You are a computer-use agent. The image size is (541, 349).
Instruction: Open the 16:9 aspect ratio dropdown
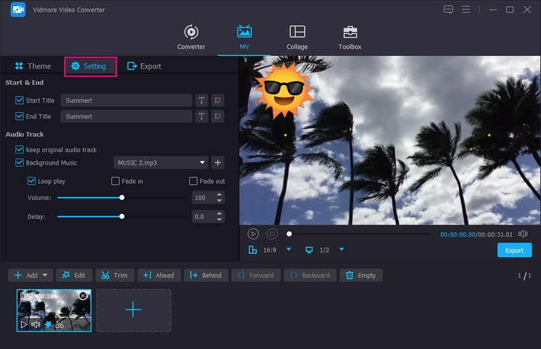(x=289, y=250)
